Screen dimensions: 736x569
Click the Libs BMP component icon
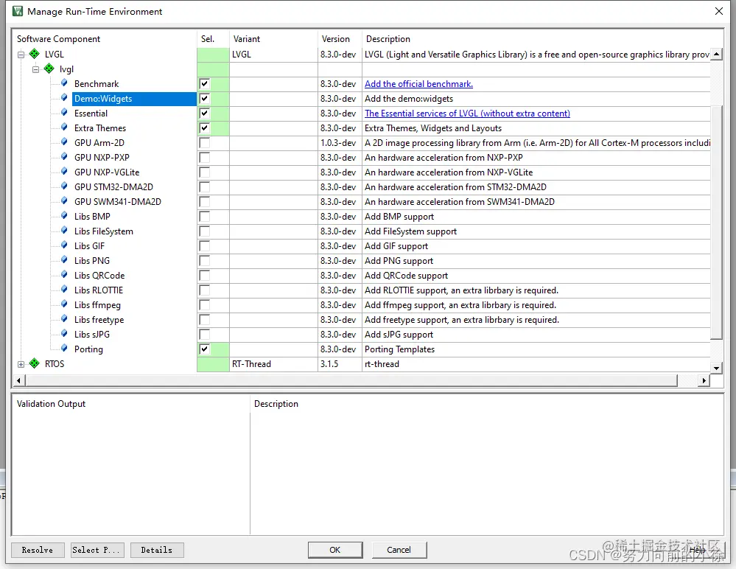click(x=64, y=216)
